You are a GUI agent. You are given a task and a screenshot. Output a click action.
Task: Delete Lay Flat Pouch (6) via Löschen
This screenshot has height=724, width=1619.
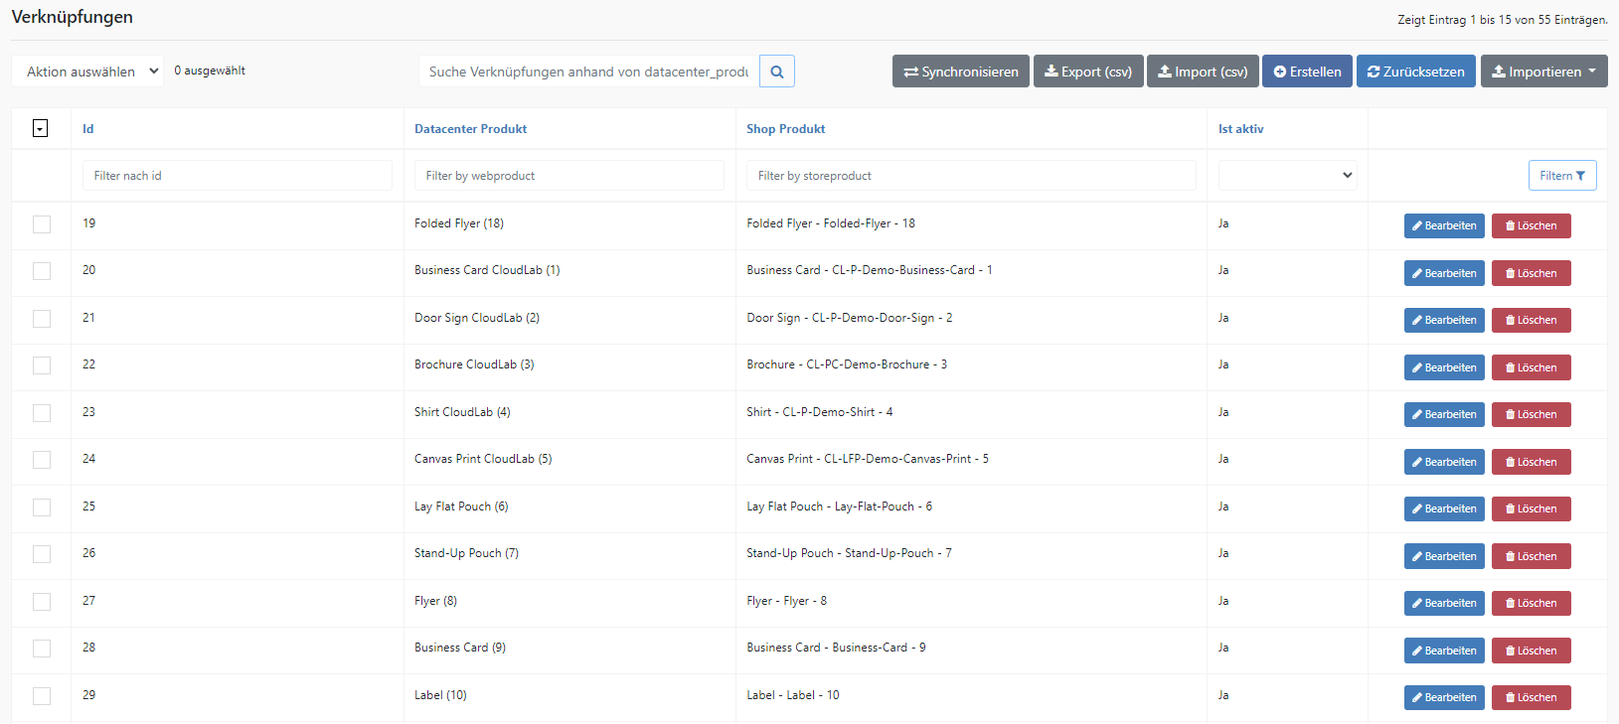(x=1531, y=508)
